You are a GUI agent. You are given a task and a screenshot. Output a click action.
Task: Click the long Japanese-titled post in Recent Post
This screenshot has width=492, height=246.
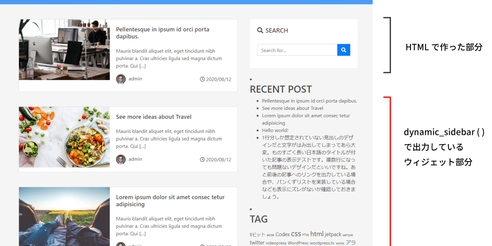309,167
